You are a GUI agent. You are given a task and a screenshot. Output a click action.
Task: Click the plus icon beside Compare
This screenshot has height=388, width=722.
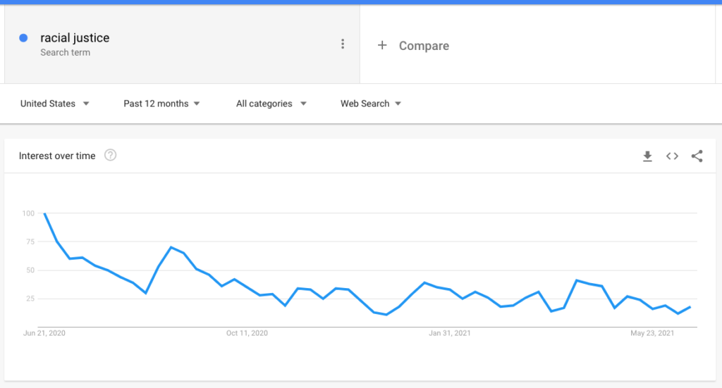(382, 45)
